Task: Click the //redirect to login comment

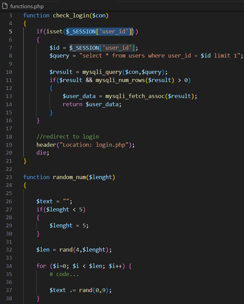Action: (x=67, y=137)
